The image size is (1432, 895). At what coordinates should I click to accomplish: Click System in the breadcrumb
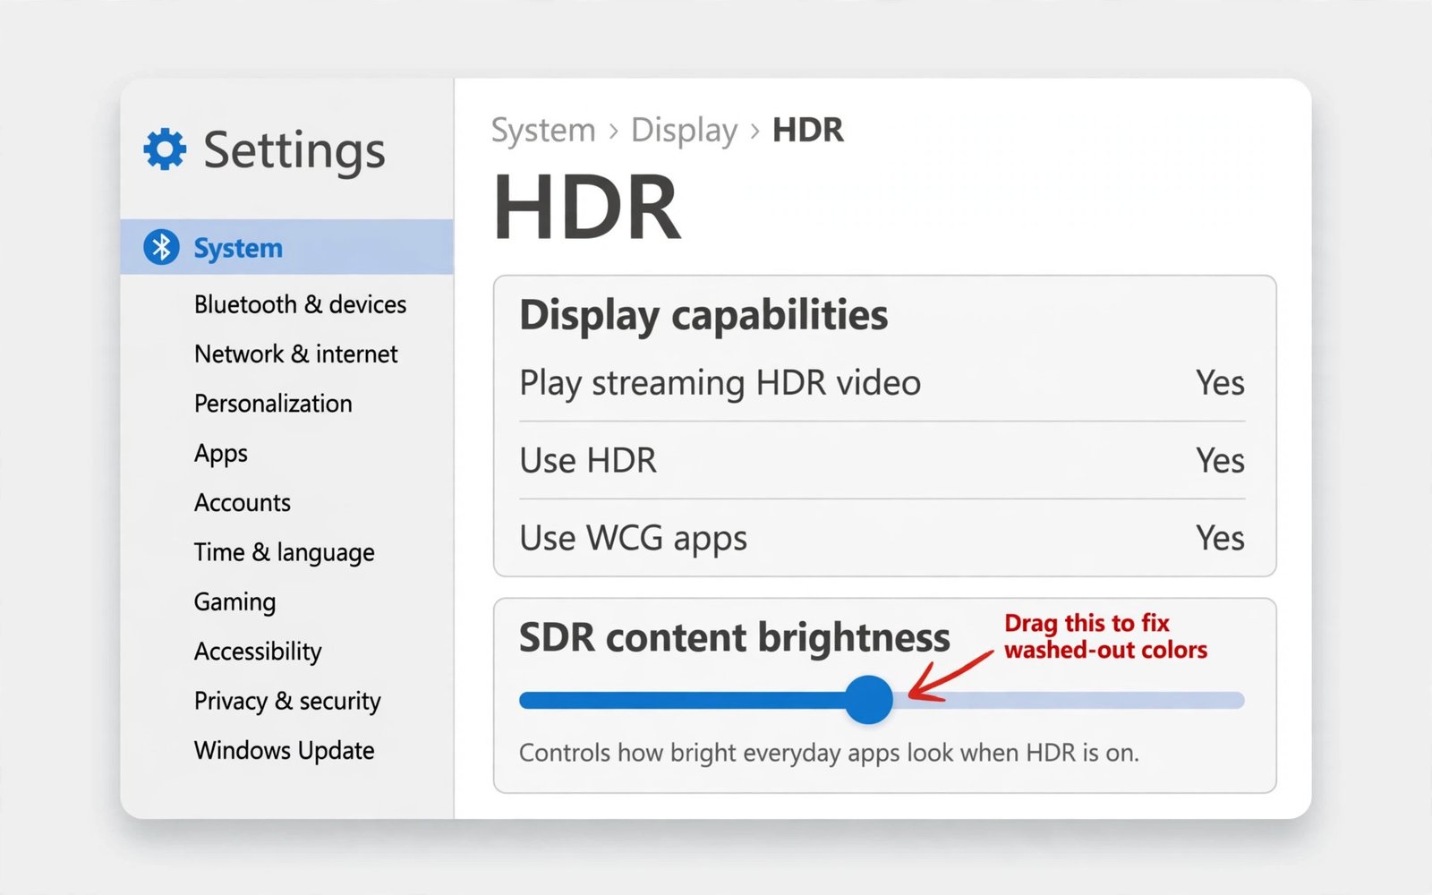tap(543, 131)
